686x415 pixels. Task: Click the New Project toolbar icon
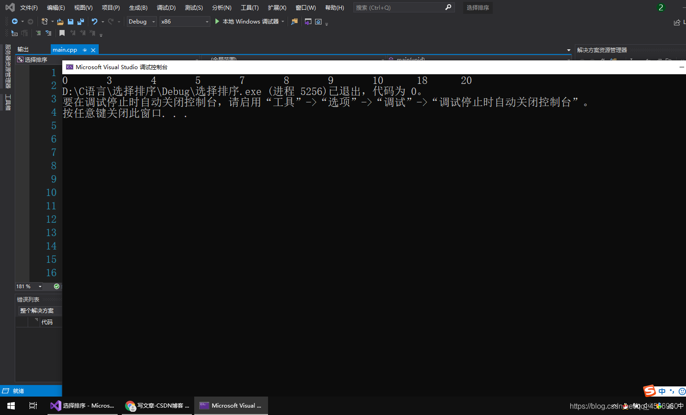(45, 22)
